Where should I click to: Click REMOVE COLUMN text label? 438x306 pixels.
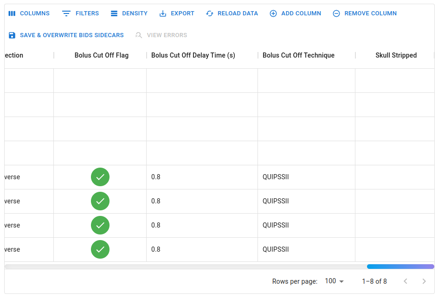370,13
